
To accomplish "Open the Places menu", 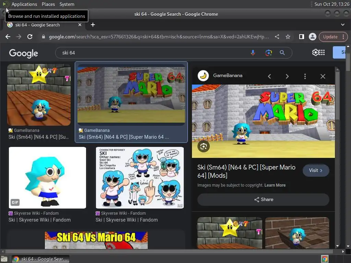I will (x=48, y=4).
